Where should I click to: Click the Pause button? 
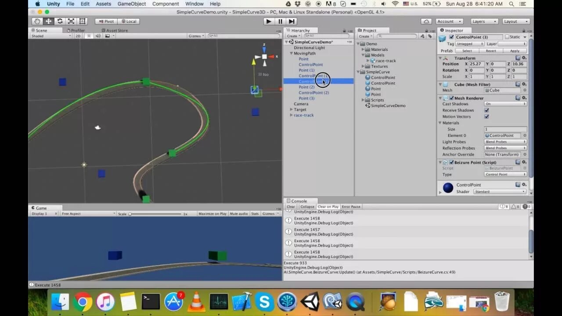click(x=280, y=21)
